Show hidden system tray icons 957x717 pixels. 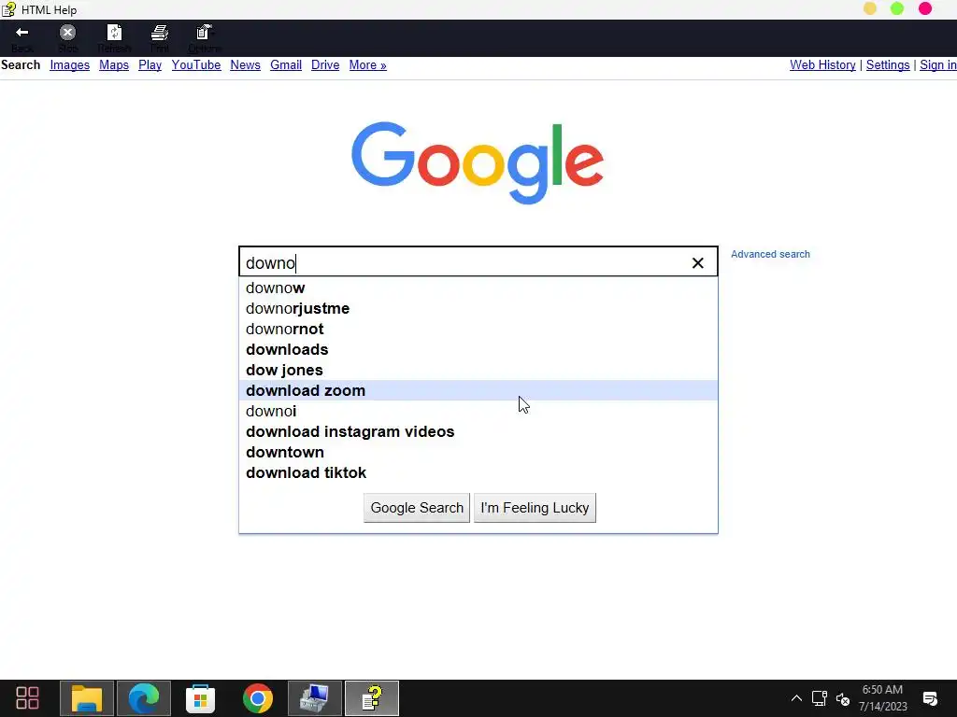[796, 698]
